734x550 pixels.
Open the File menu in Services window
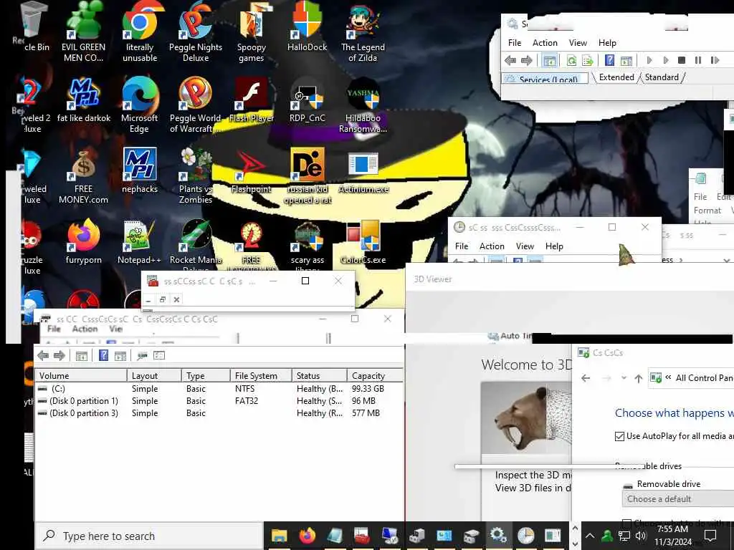[x=515, y=42]
